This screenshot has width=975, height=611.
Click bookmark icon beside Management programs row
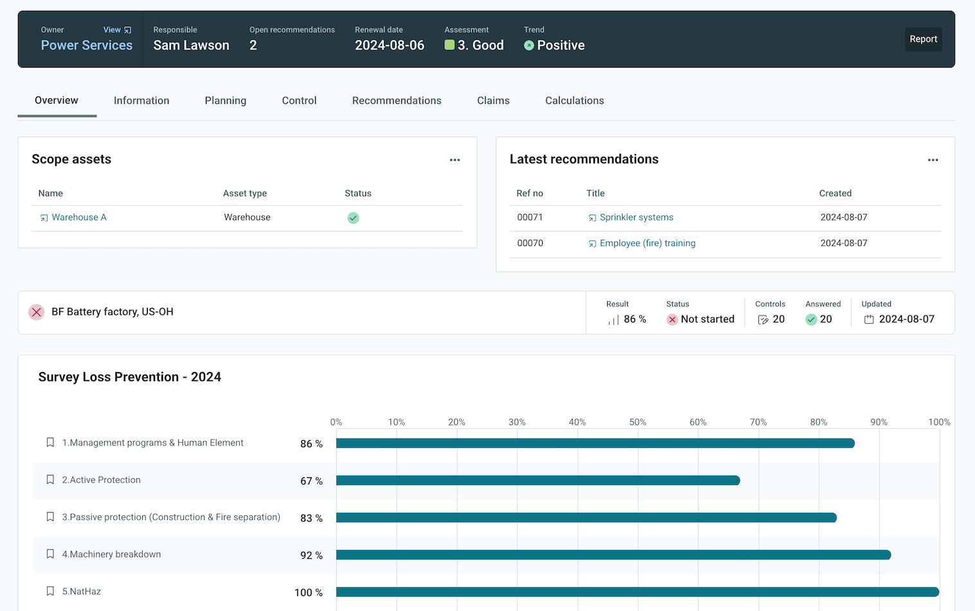[50, 443]
